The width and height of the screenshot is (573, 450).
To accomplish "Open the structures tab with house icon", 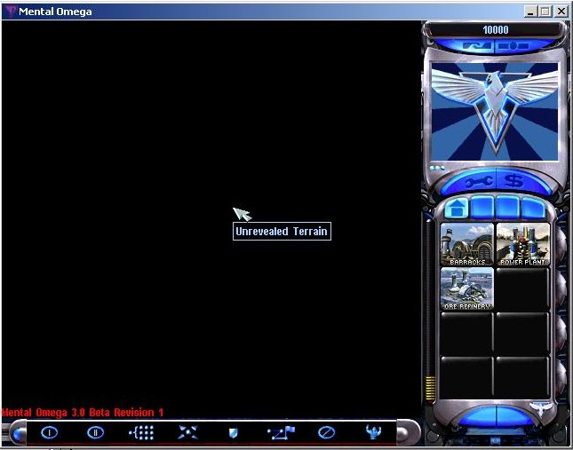I will (457, 208).
